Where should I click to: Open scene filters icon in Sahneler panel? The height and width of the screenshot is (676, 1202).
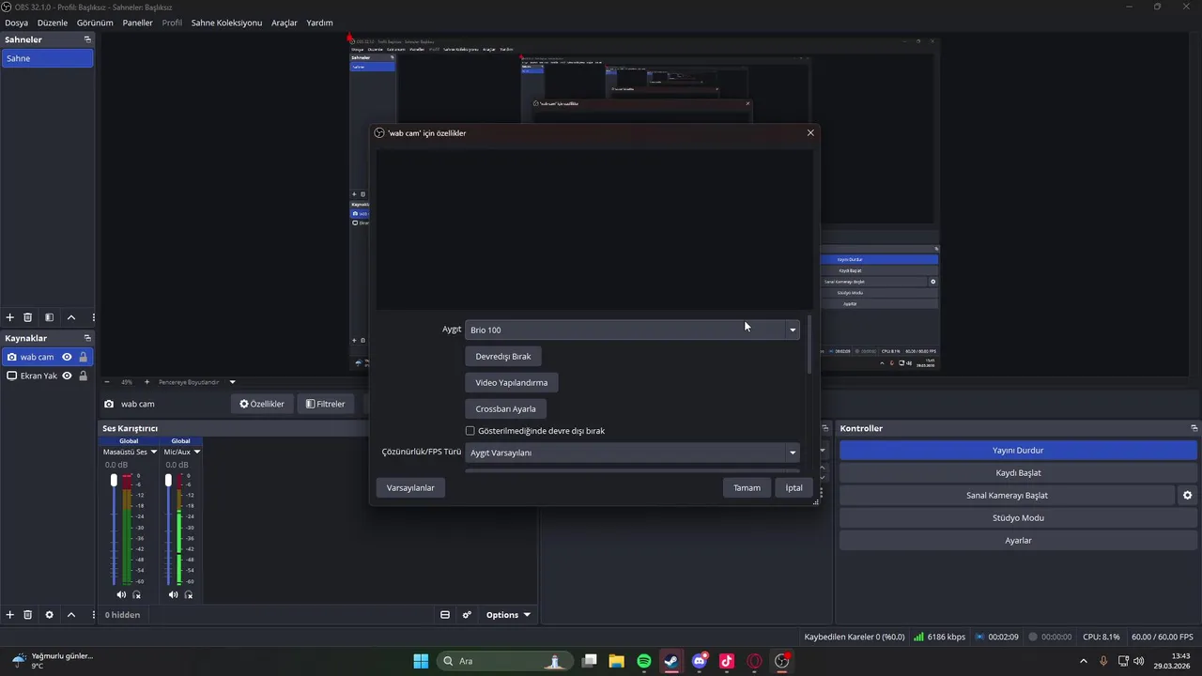point(49,317)
